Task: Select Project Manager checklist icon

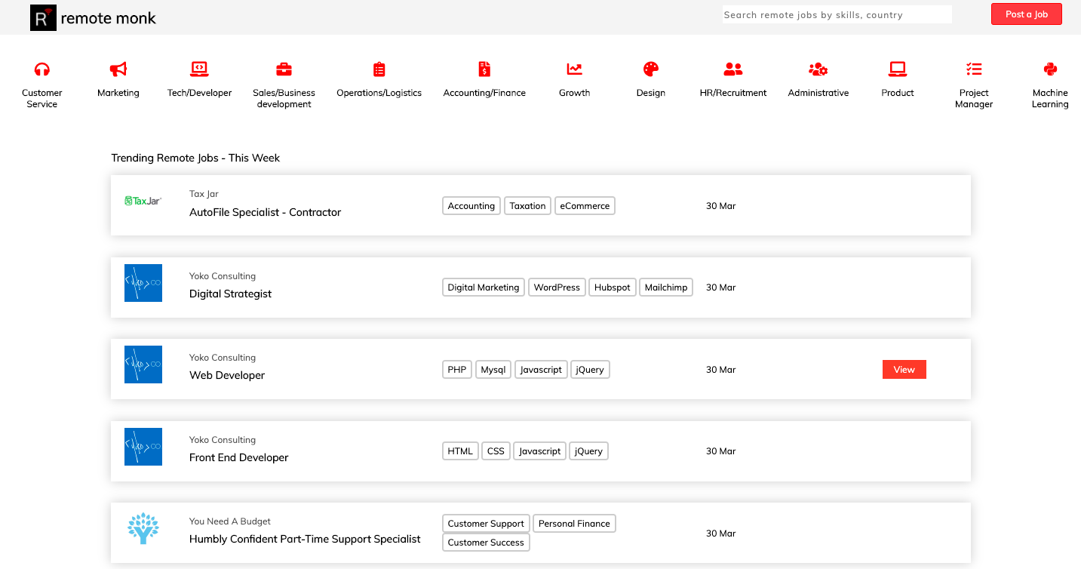Action: 974,69
